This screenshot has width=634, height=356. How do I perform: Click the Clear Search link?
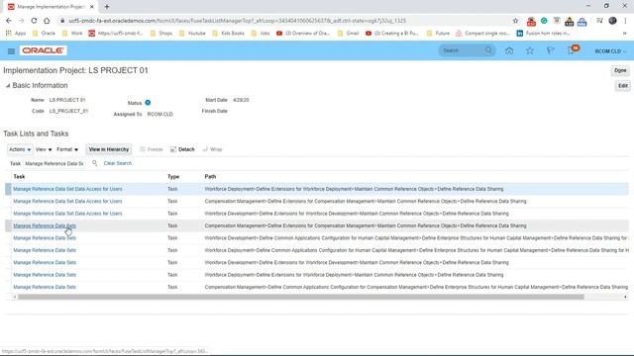tap(118, 163)
